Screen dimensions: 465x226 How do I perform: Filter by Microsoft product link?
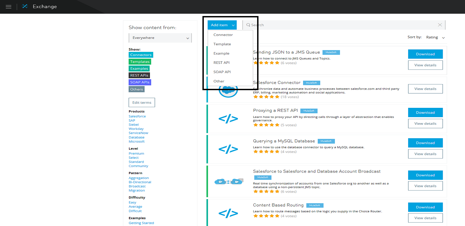coord(137,142)
